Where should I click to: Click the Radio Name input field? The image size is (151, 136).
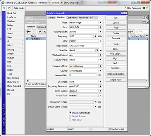(86, 46)
